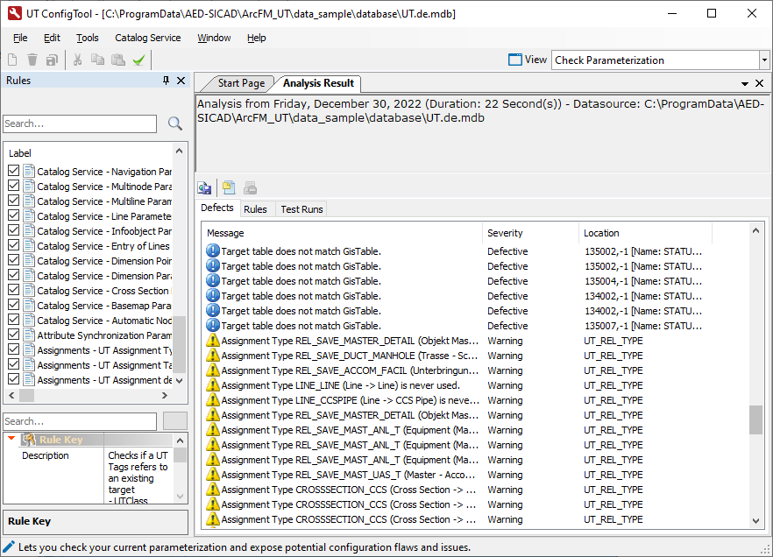Click warning icon of REL_SAVE_DUCT_MANHOLE row
The height and width of the screenshot is (557, 773).
pos(212,356)
